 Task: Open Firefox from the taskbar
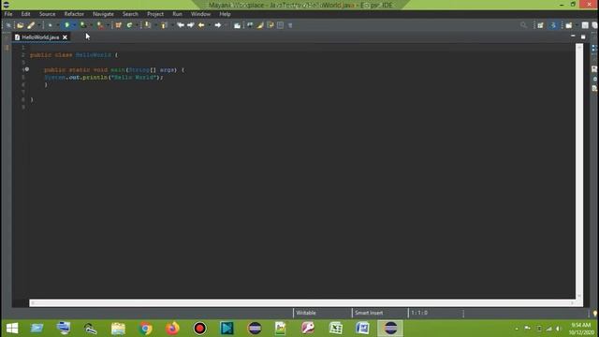(172, 329)
